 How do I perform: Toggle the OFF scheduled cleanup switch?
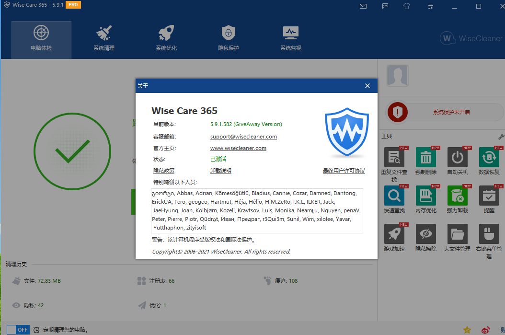coord(18,330)
